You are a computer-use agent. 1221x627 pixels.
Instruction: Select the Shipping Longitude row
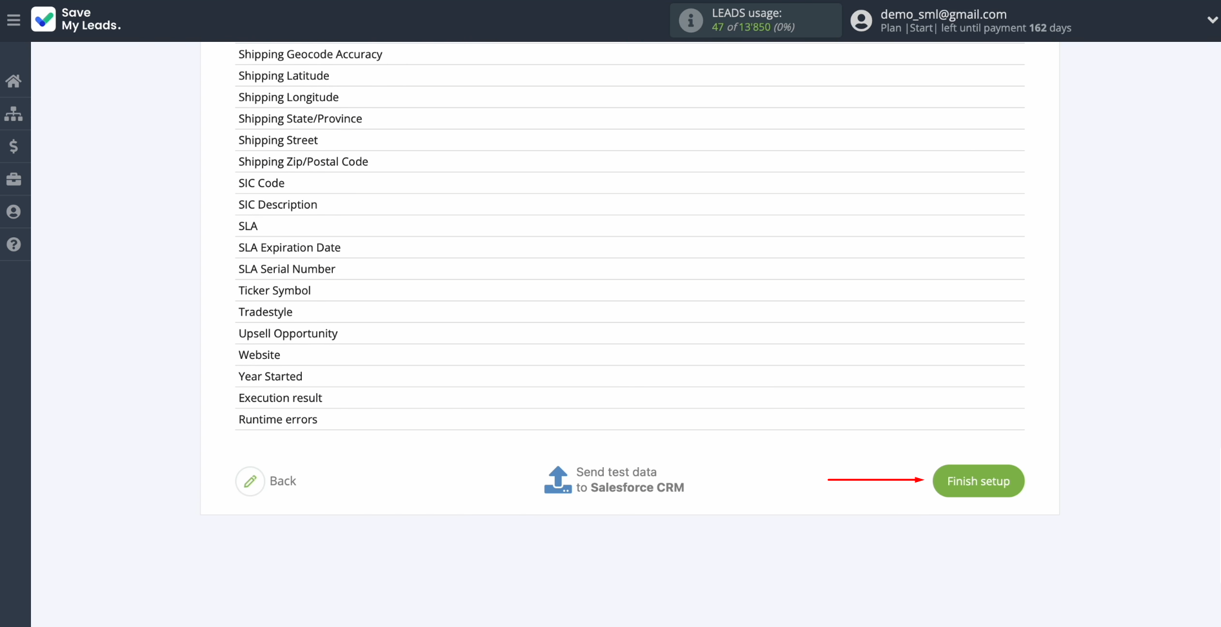[x=630, y=97]
